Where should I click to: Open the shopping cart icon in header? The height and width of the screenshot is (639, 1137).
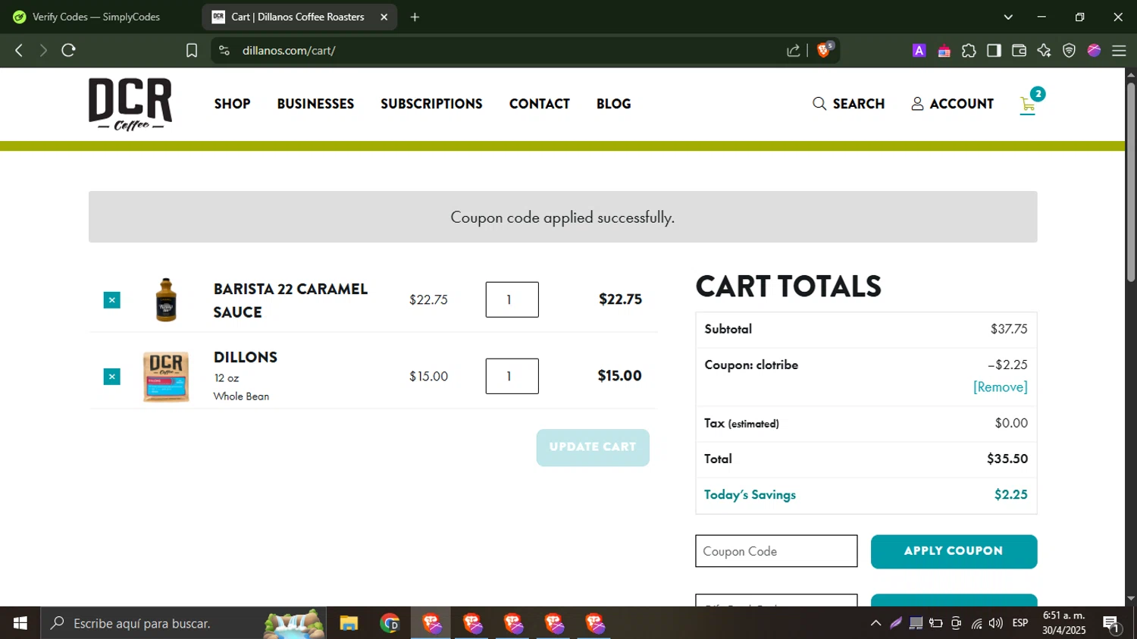(x=1028, y=105)
